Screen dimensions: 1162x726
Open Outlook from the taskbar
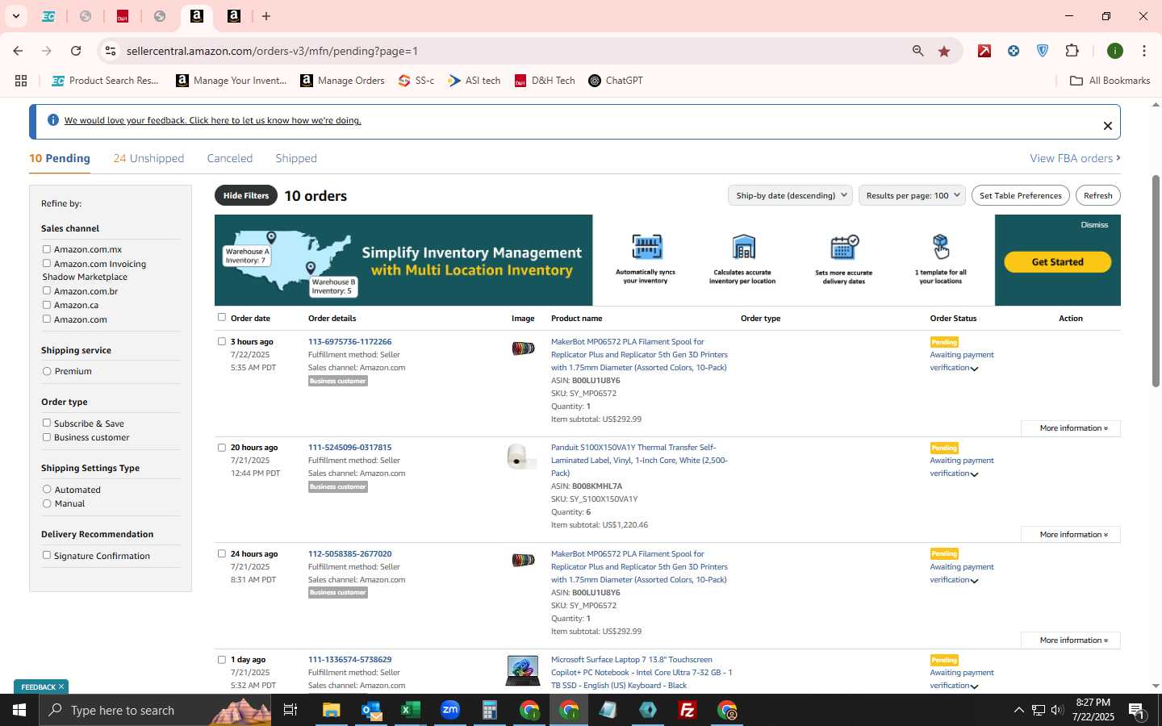click(x=371, y=710)
